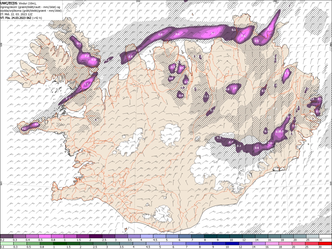Screen dimensions: 332x249
Task: Pick the grey-teal 16 swatch in the upper scale
Action: (274, 236)
